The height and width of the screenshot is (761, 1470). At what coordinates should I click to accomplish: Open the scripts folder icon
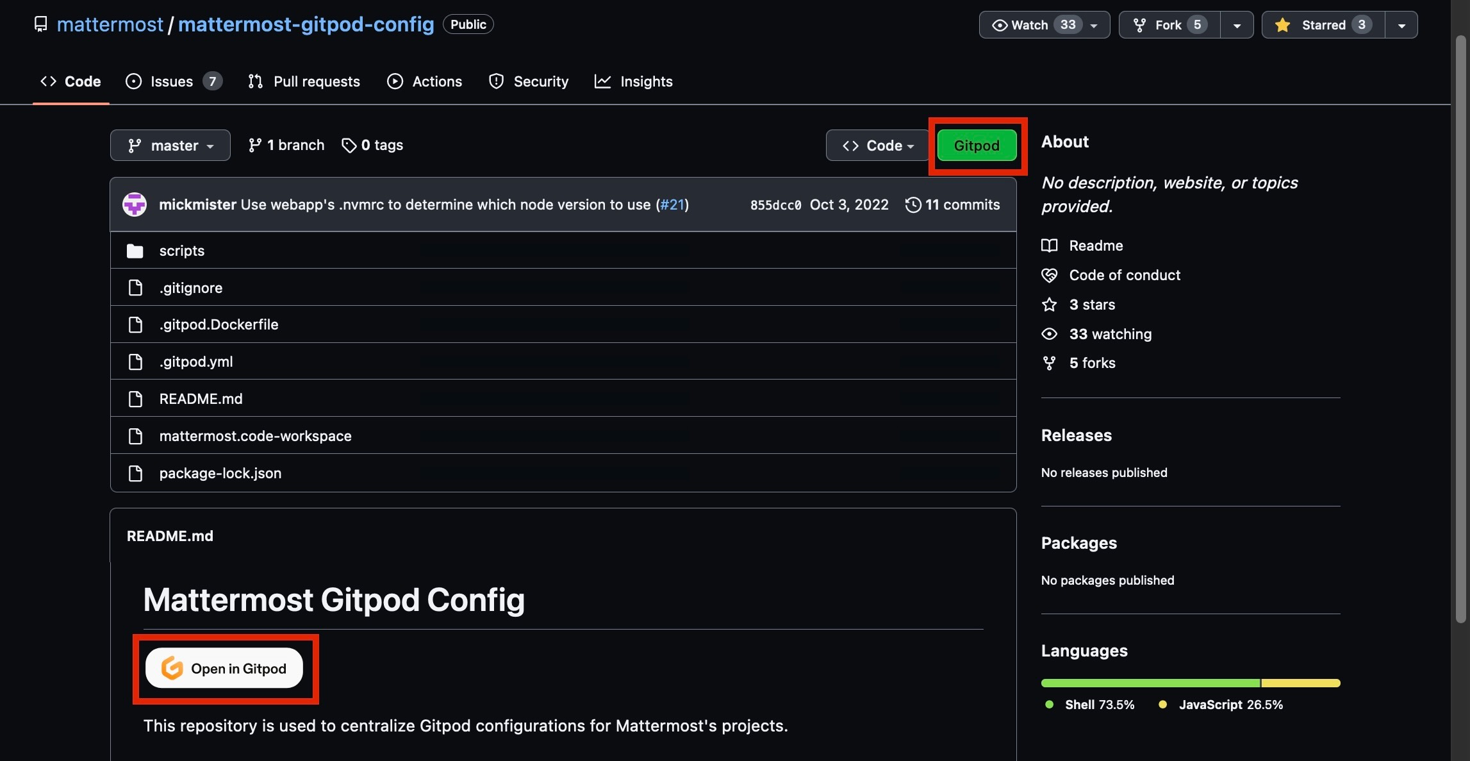point(136,250)
